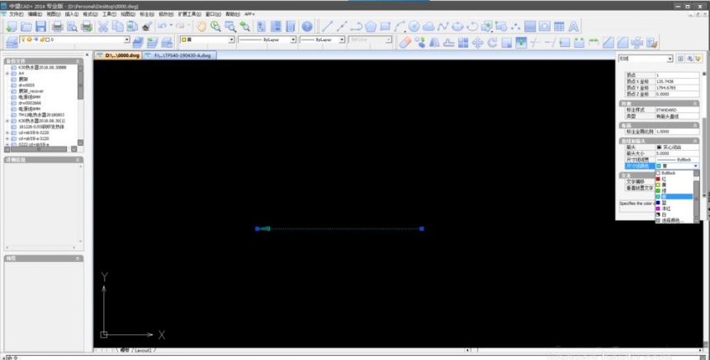The height and width of the screenshot is (360, 710).
Task: Click the Save floppy disk icon
Action: [40, 26]
